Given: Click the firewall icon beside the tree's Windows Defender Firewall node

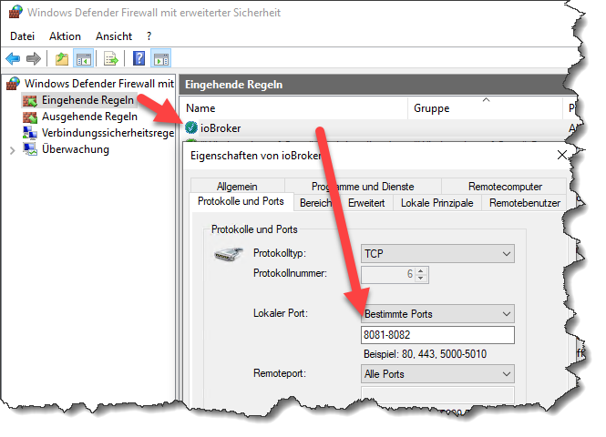Looking at the screenshot, I should coord(13,84).
